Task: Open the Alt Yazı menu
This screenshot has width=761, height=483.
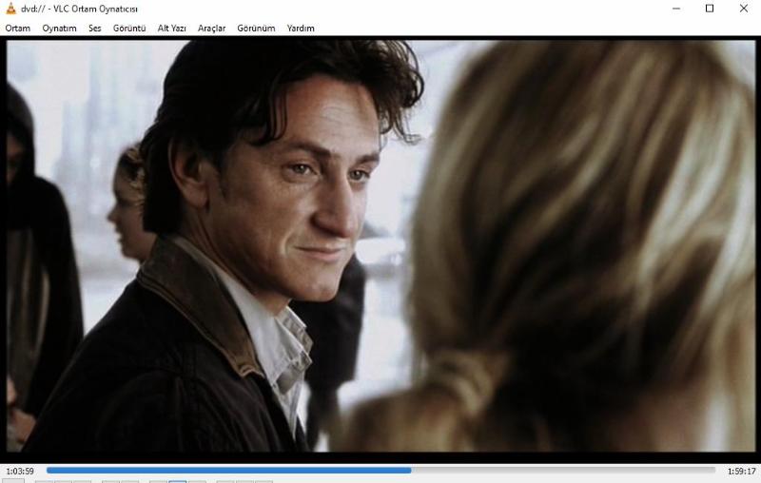Action: pyautogui.click(x=171, y=29)
